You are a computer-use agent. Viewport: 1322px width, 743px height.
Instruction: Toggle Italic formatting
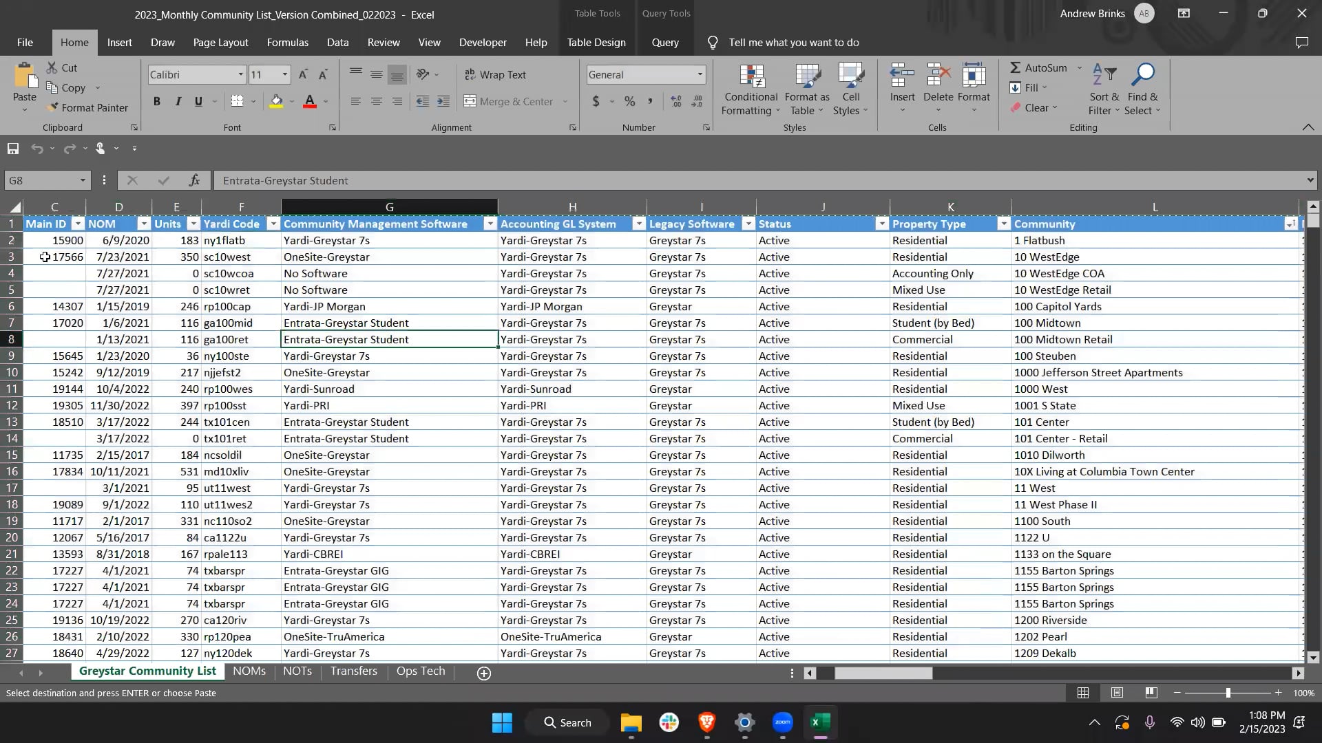click(x=178, y=101)
